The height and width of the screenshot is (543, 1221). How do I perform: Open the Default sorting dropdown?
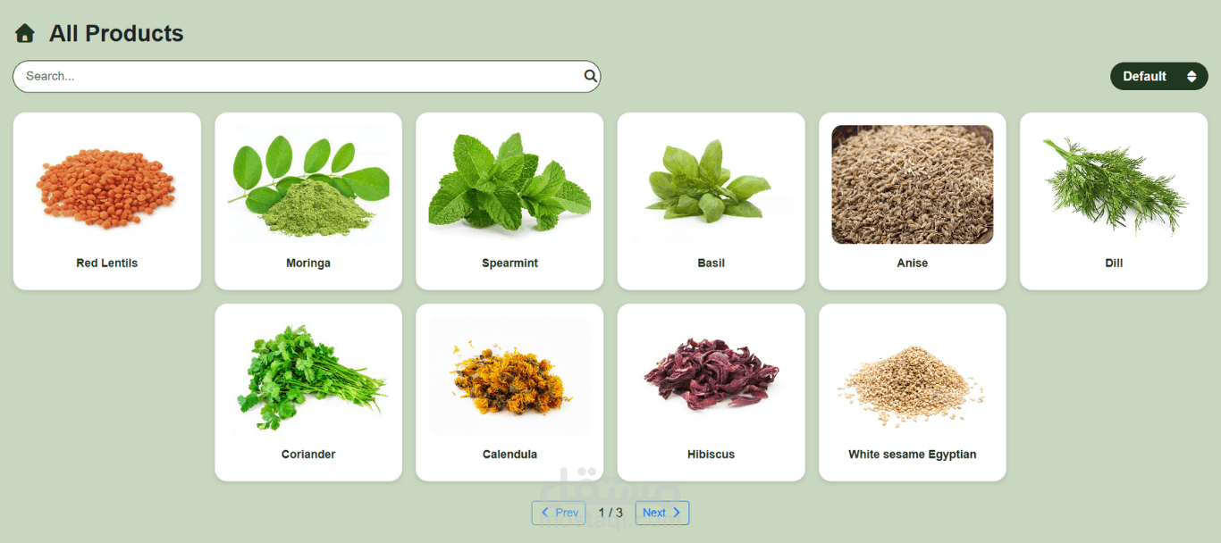click(x=1158, y=77)
